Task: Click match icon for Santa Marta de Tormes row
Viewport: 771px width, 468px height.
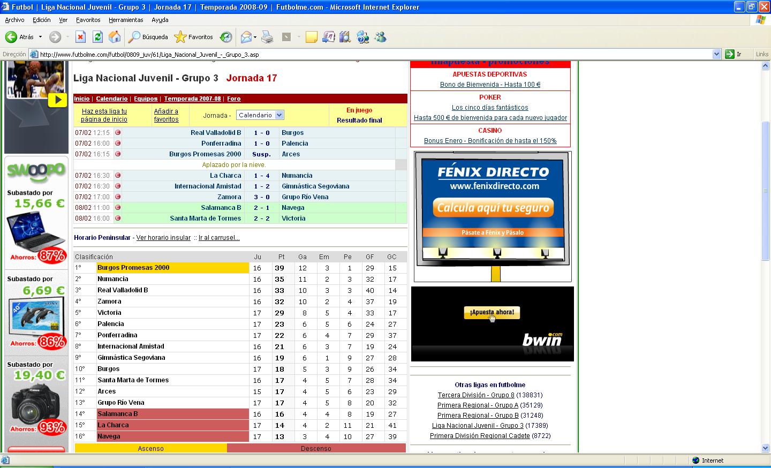Action: point(118,218)
